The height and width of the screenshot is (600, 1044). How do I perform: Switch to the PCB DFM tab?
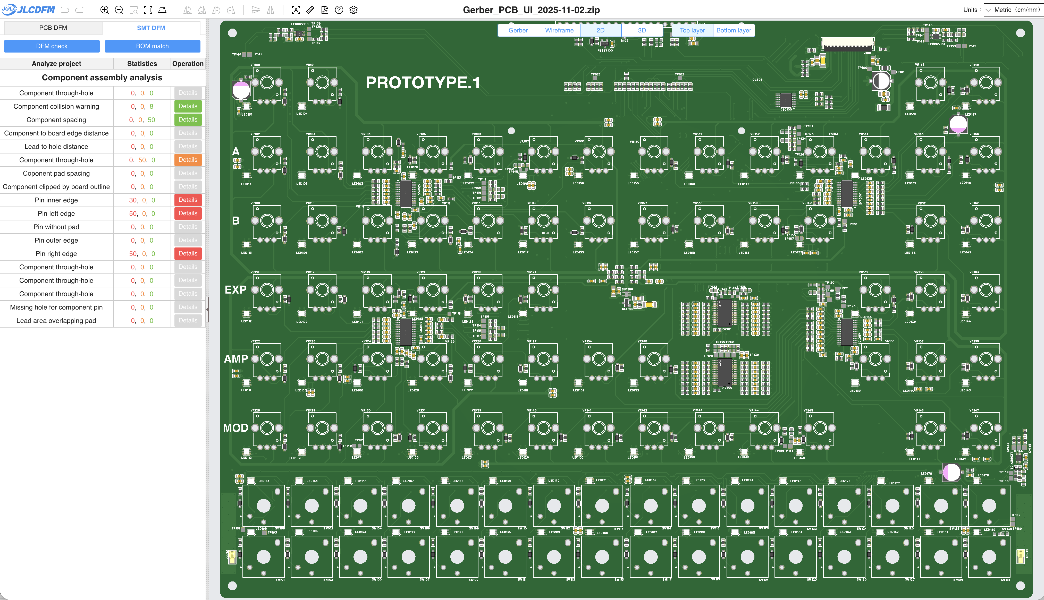pos(53,28)
